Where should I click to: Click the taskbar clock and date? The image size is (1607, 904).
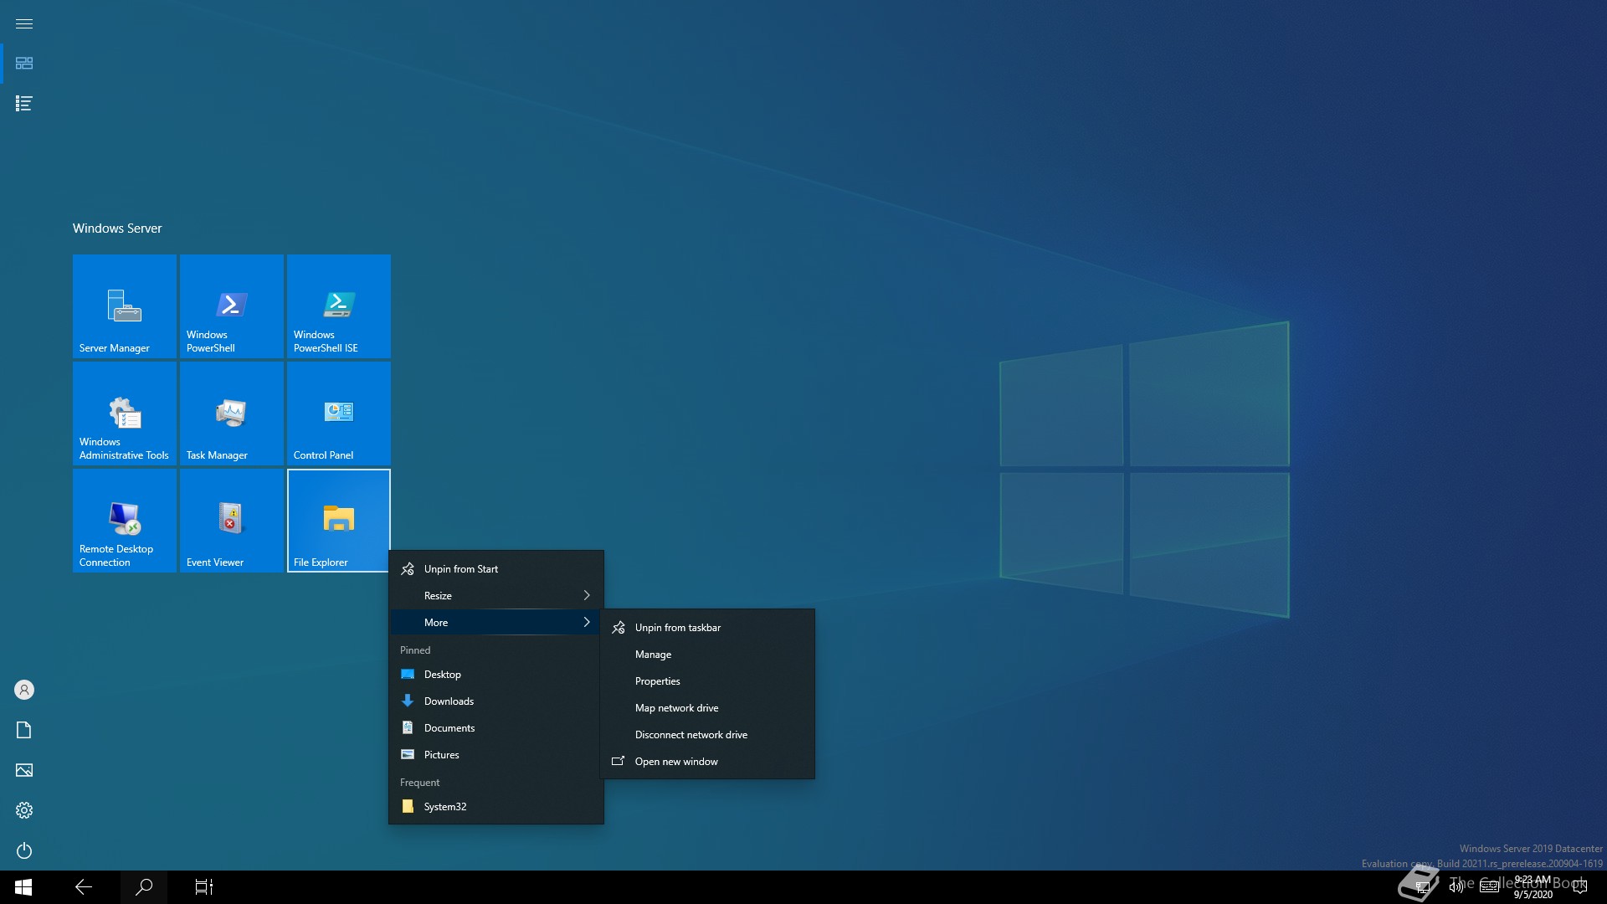pyautogui.click(x=1533, y=887)
